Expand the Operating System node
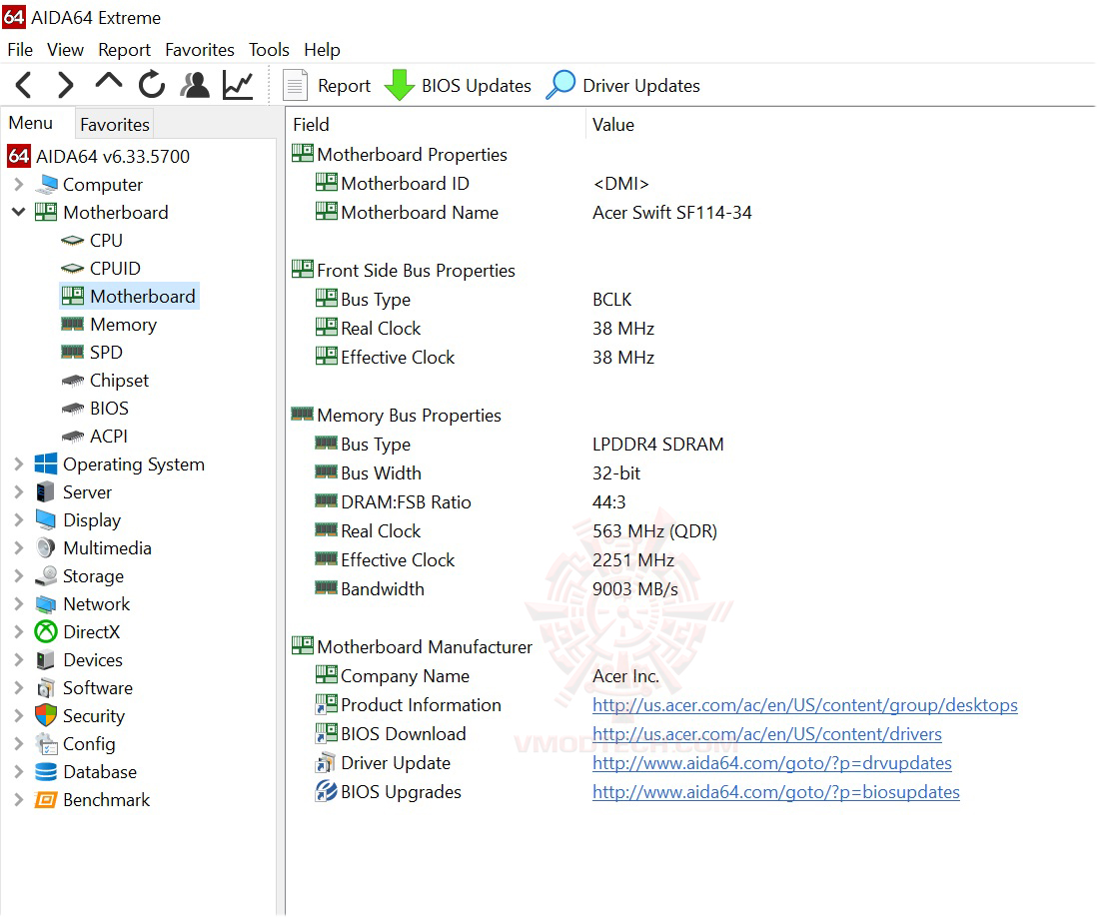Screen dimensions: 1098x918 [x=19, y=463]
